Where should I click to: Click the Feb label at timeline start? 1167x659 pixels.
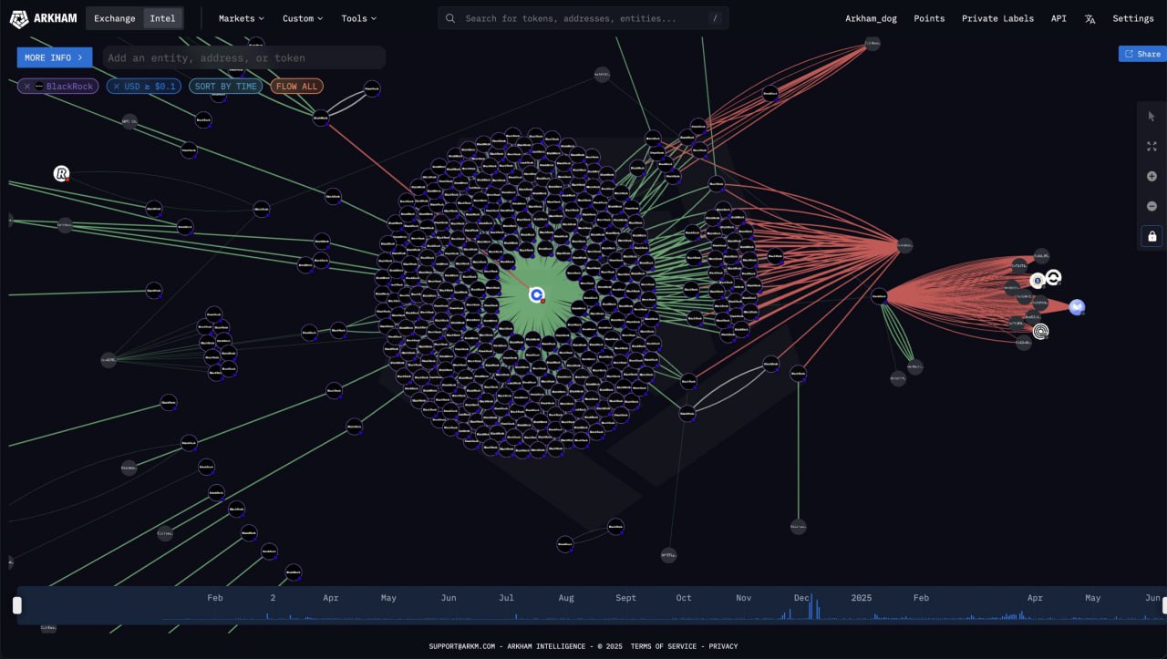(x=215, y=598)
